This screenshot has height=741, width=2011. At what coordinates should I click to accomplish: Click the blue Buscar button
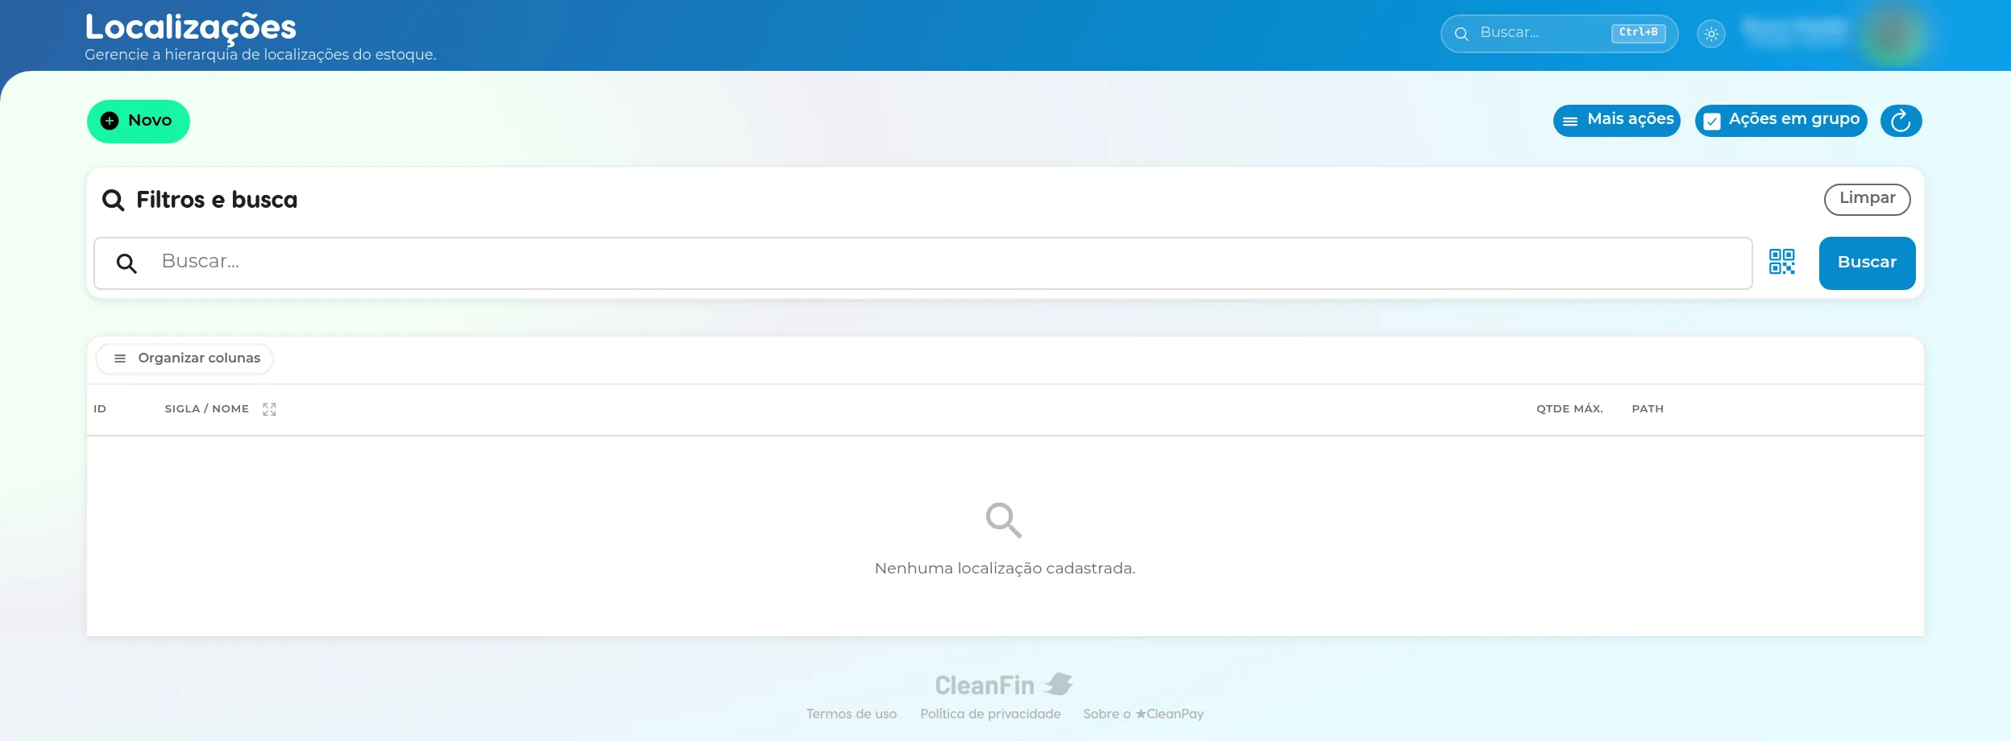tap(1867, 263)
